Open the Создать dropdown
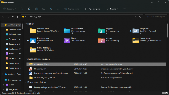 click(x=9, y=9)
